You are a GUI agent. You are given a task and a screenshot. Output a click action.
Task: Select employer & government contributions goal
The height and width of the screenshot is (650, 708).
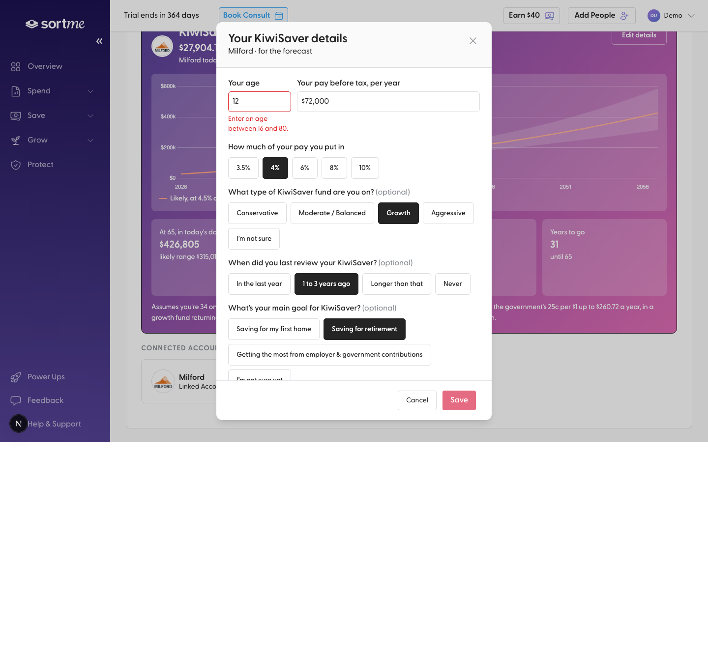tap(329, 355)
